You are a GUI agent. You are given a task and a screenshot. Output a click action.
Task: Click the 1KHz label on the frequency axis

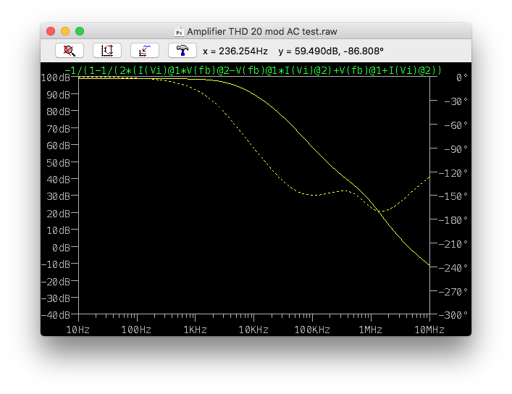(196, 330)
